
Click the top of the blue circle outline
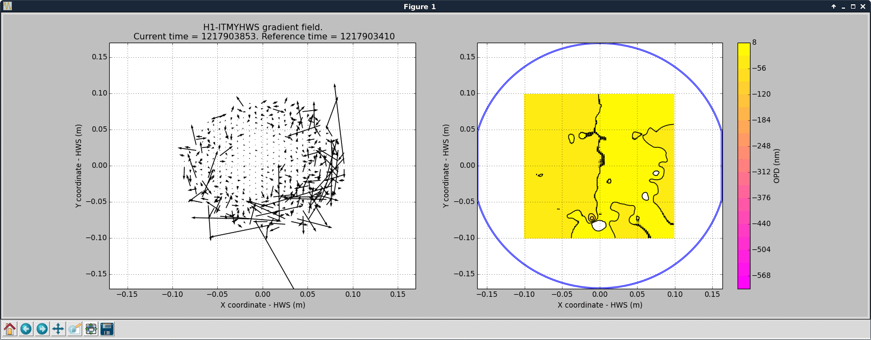pos(600,43)
